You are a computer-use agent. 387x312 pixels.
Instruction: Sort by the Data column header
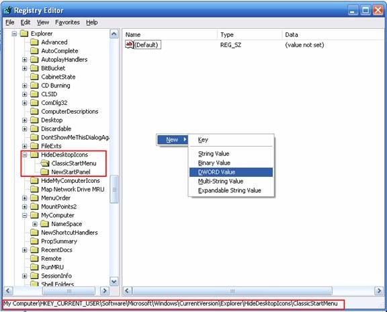pyautogui.click(x=333, y=34)
